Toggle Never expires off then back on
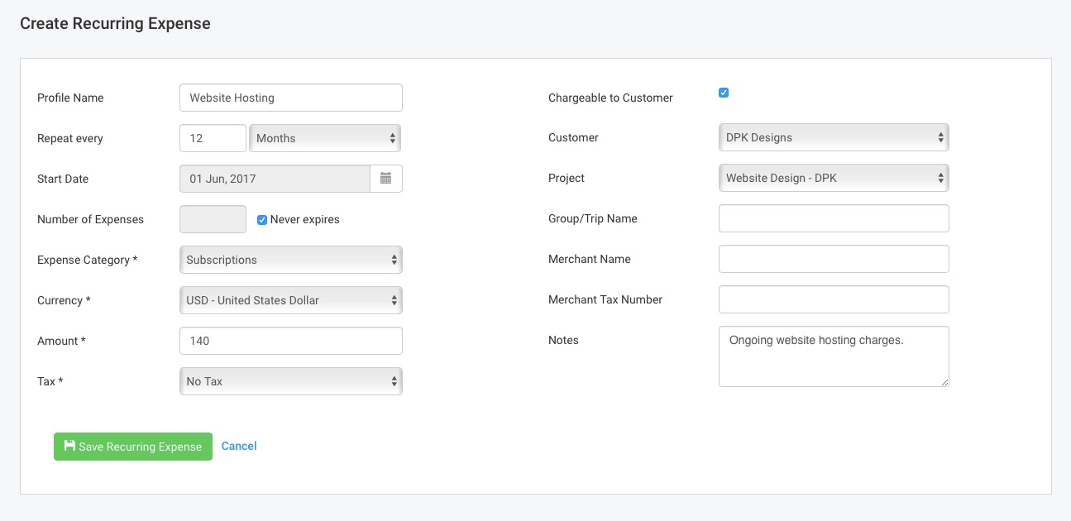Viewport: 1071px width, 521px height. tap(262, 219)
